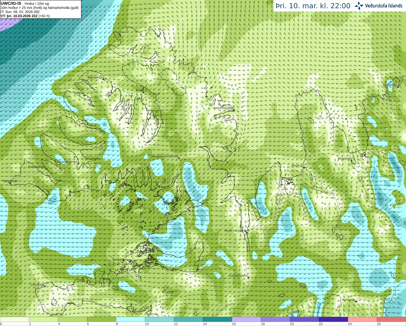Click the light cyan 8–10 m/s legend swatch
This screenshot has width=406, height=326.
(x=131, y=319)
